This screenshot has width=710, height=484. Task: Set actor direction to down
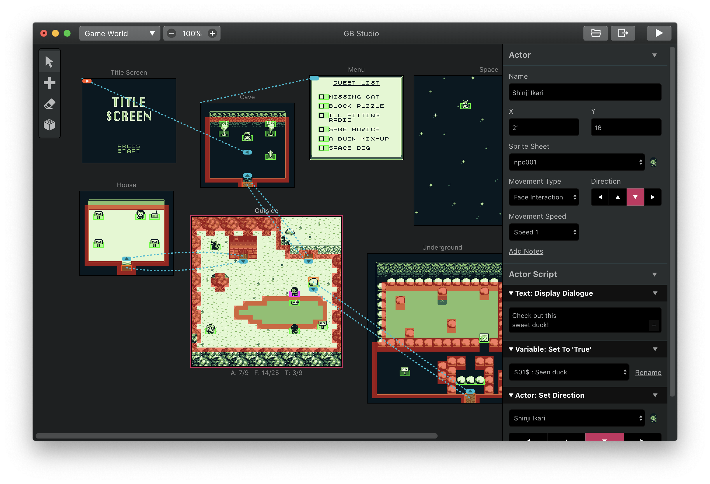click(x=635, y=197)
